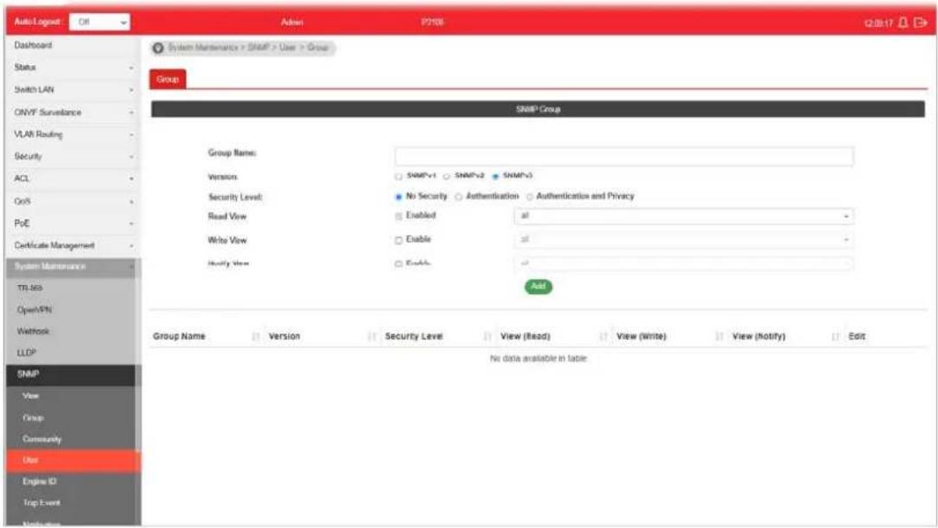This screenshot has width=938, height=528.
Task: Expand the PoE sidebar menu
Action: (x=73, y=224)
